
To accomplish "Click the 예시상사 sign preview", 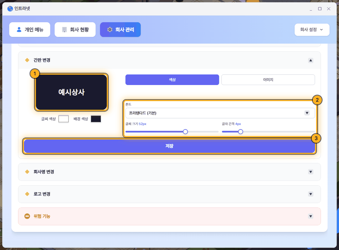I will 71,92.
